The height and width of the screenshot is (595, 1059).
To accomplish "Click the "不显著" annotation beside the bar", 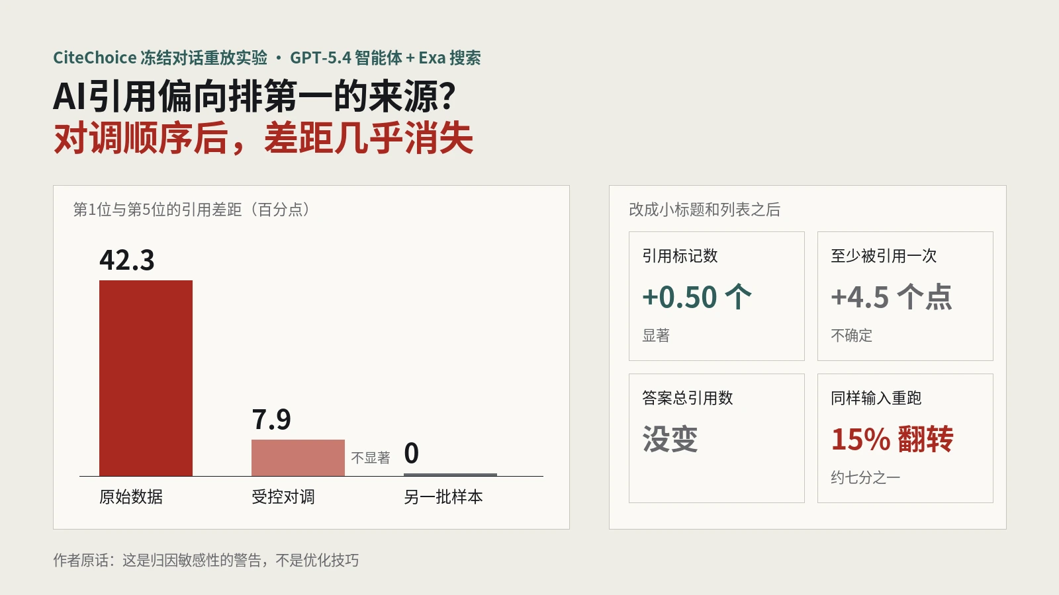I will tap(371, 457).
